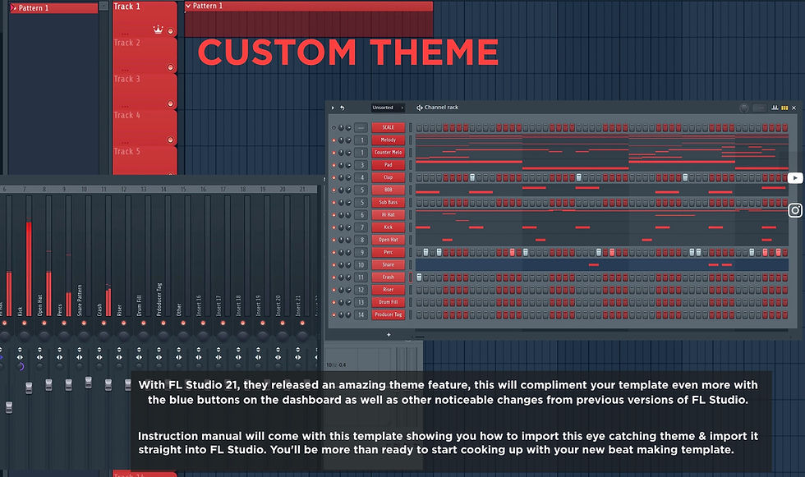
Task: Select the Open Hat channel button
Action: (388, 240)
